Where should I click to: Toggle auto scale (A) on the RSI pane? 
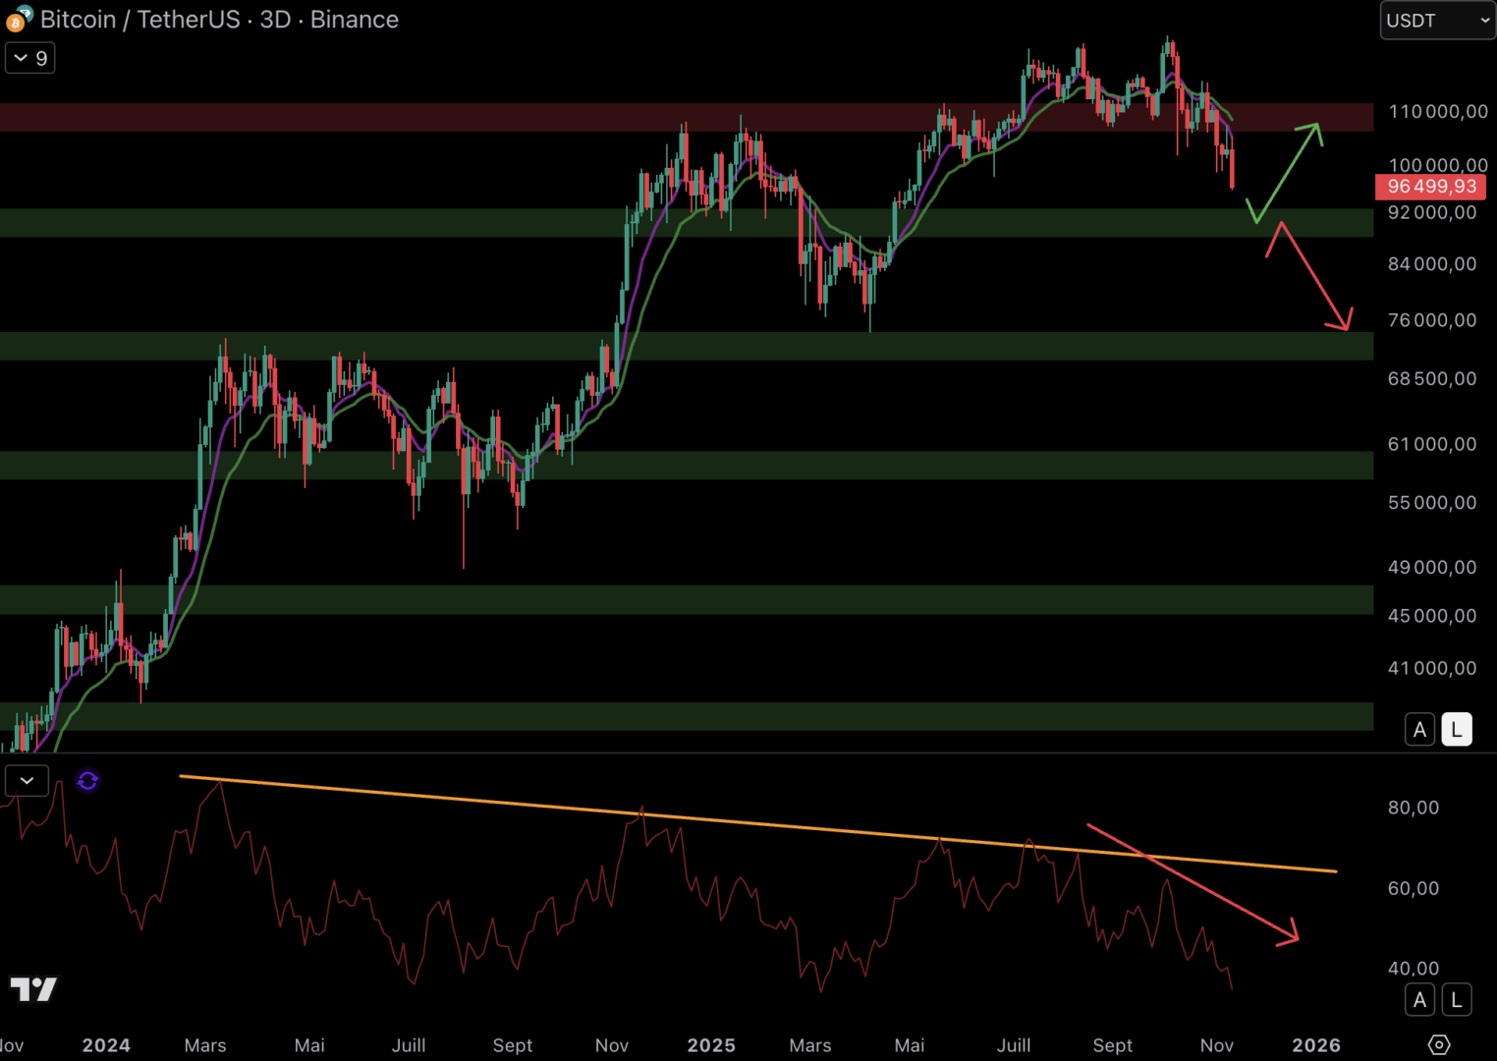(x=1419, y=1000)
